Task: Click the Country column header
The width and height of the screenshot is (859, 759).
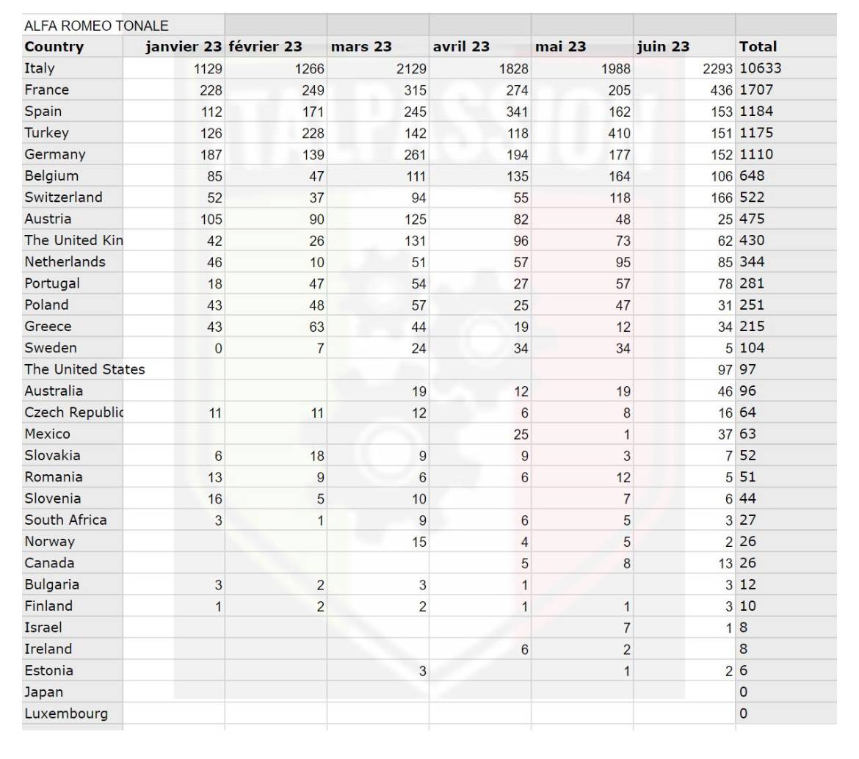Action: (x=72, y=46)
